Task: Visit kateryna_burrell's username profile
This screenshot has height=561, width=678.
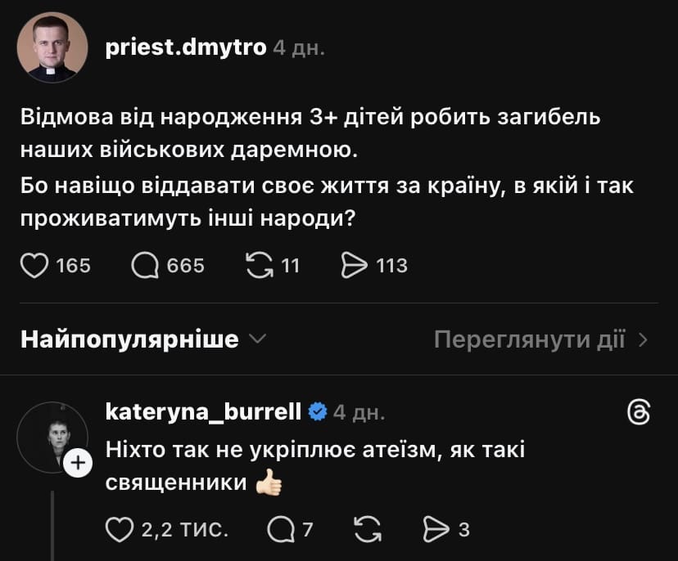Action: (204, 411)
